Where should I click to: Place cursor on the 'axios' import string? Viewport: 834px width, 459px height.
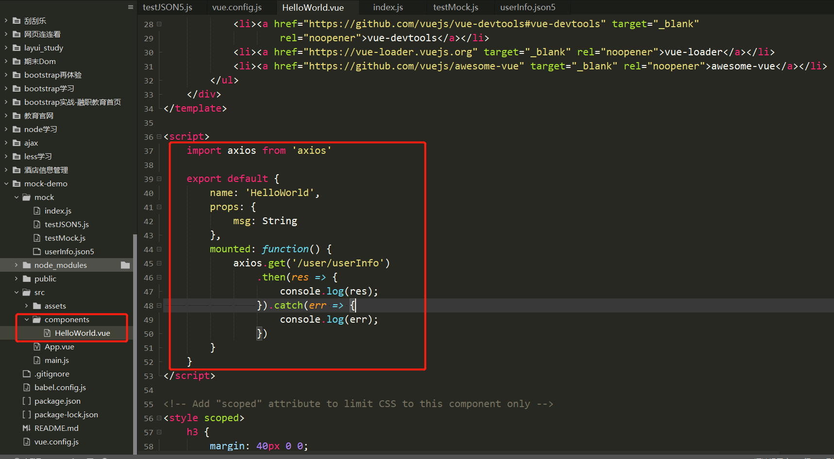pos(311,150)
